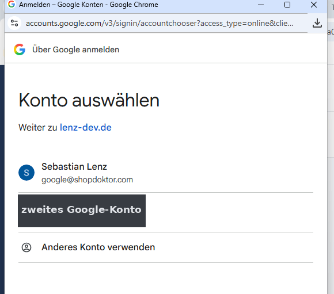The width and height of the screenshot is (334, 294).
Task: Select the google@shopdoktor.com email address
Action: click(x=87, y=180)
